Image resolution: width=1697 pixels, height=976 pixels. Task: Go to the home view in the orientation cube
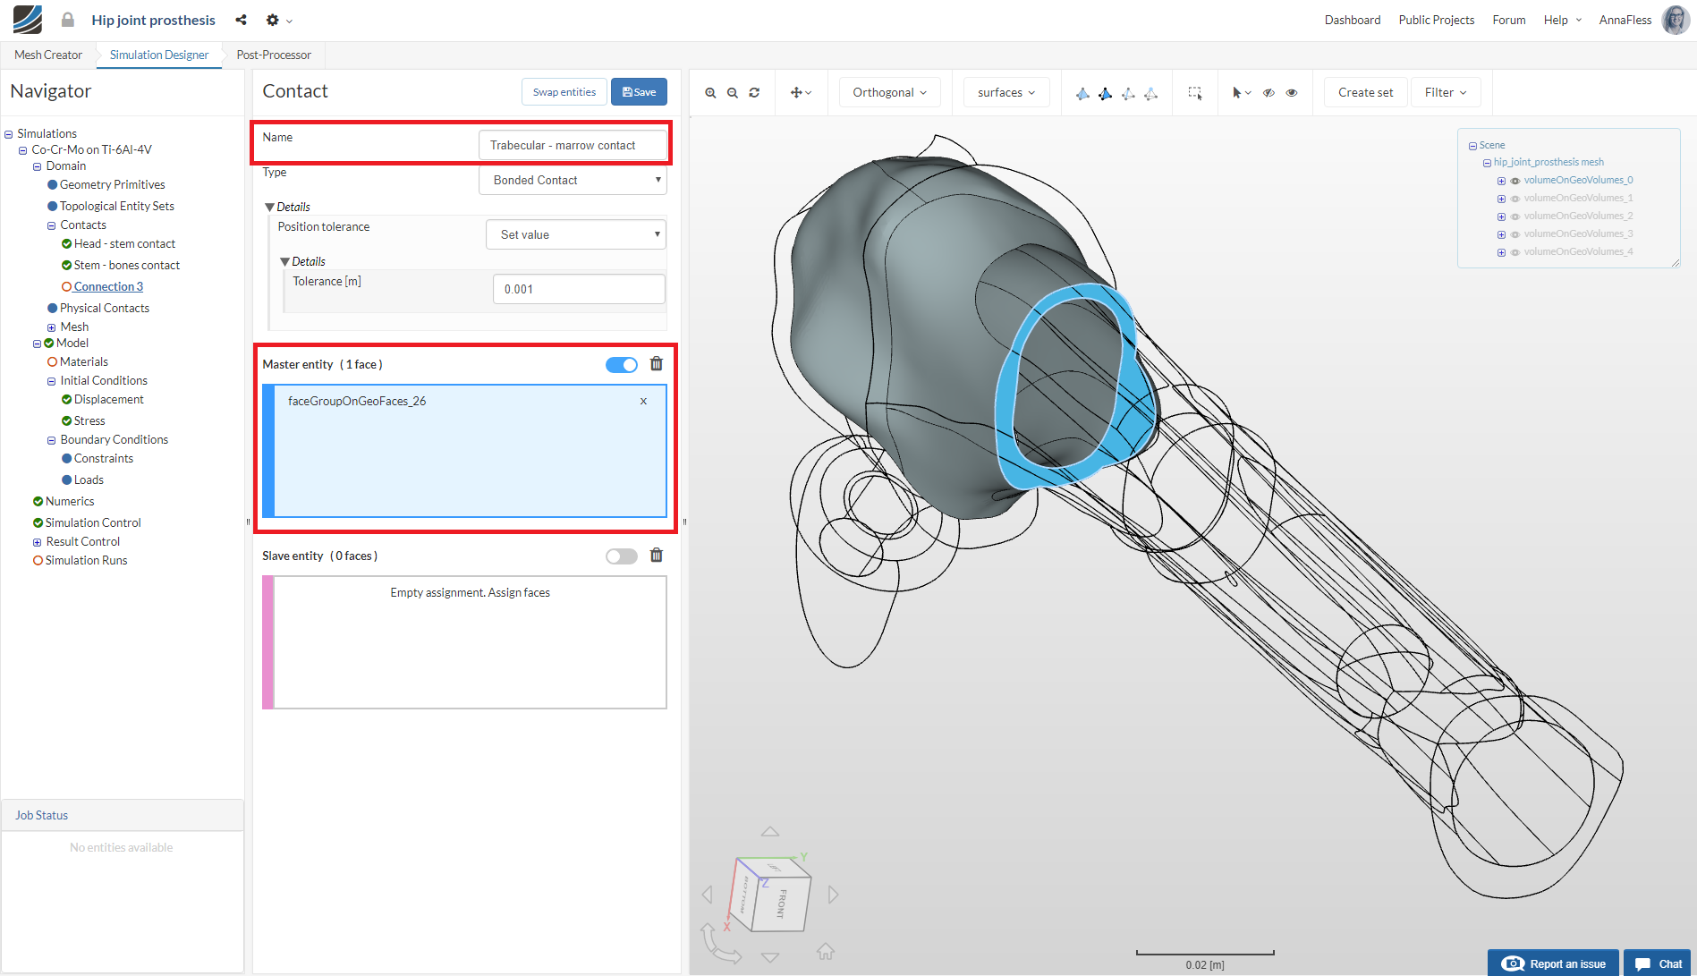(825, 951)
